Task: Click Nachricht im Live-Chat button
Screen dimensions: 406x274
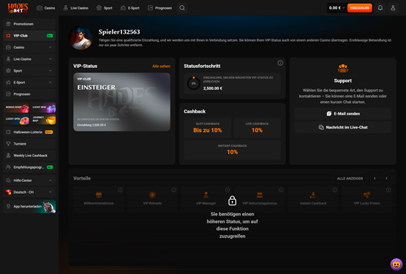Action: pos(342,127)
